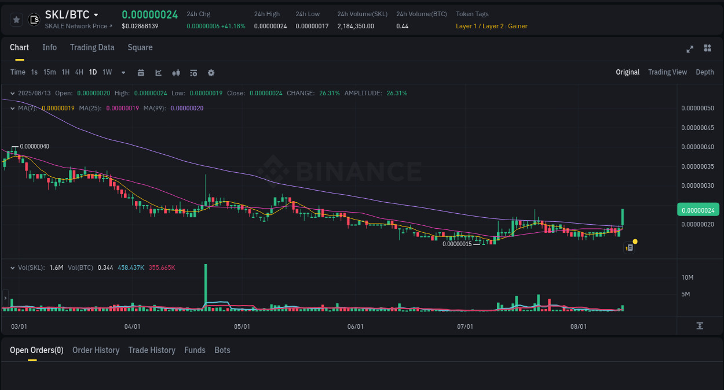Favorite the SKL/BTC pair via star icon
The width and height of the screenshot is (724, 390).
[x=16, y=19]
